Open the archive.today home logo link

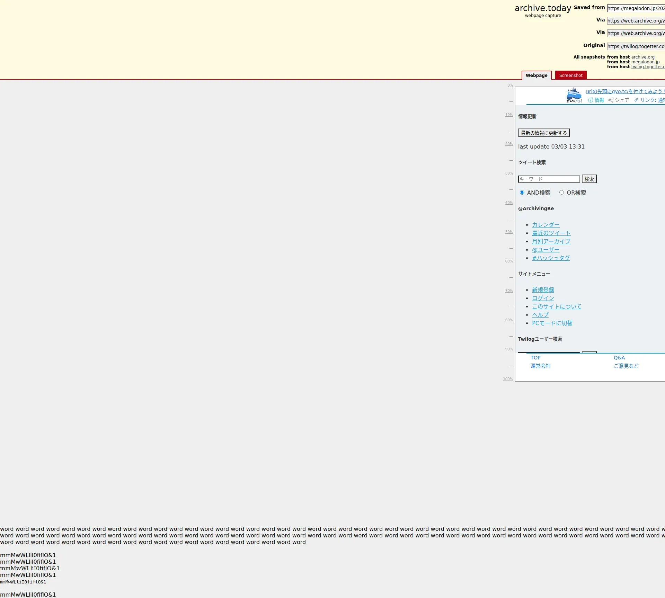pos(542,8)
